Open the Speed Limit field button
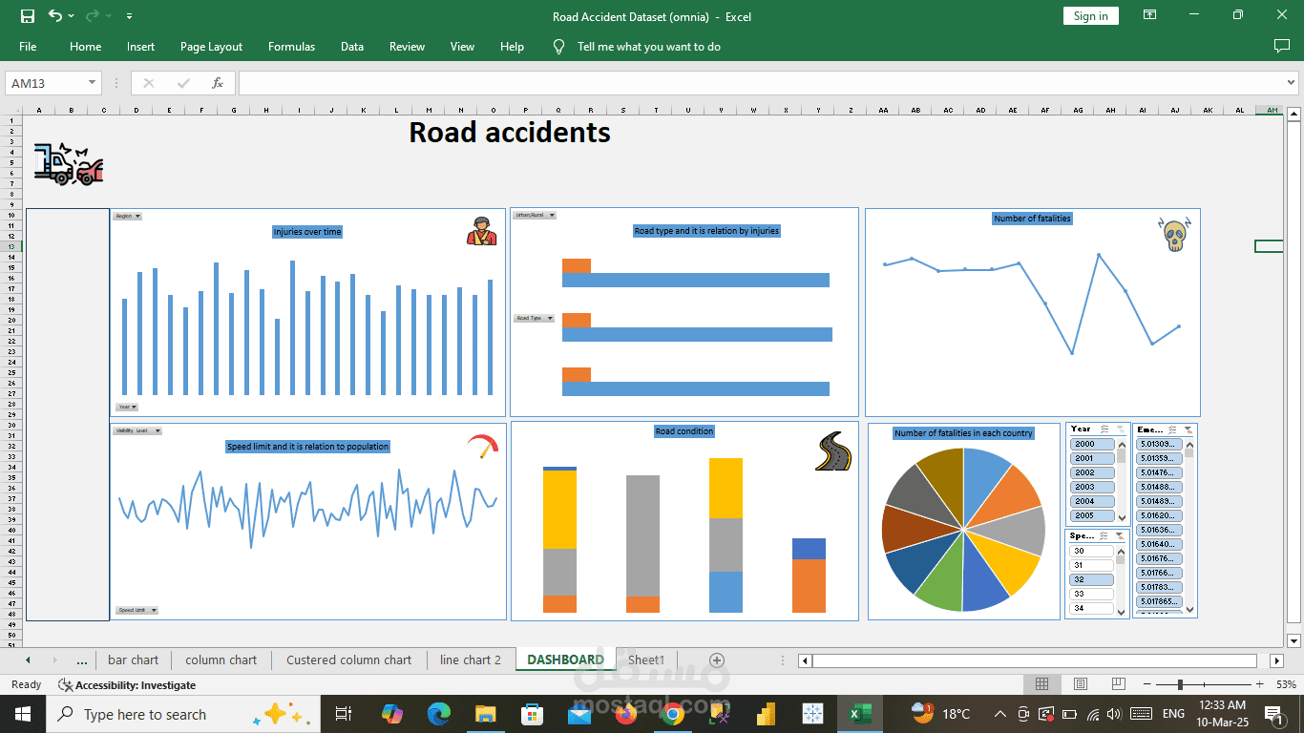Viewport: 1304px width, 733px height. [137, 610]
